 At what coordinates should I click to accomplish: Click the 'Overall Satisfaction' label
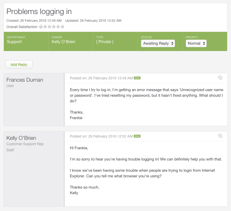[22, 27]
